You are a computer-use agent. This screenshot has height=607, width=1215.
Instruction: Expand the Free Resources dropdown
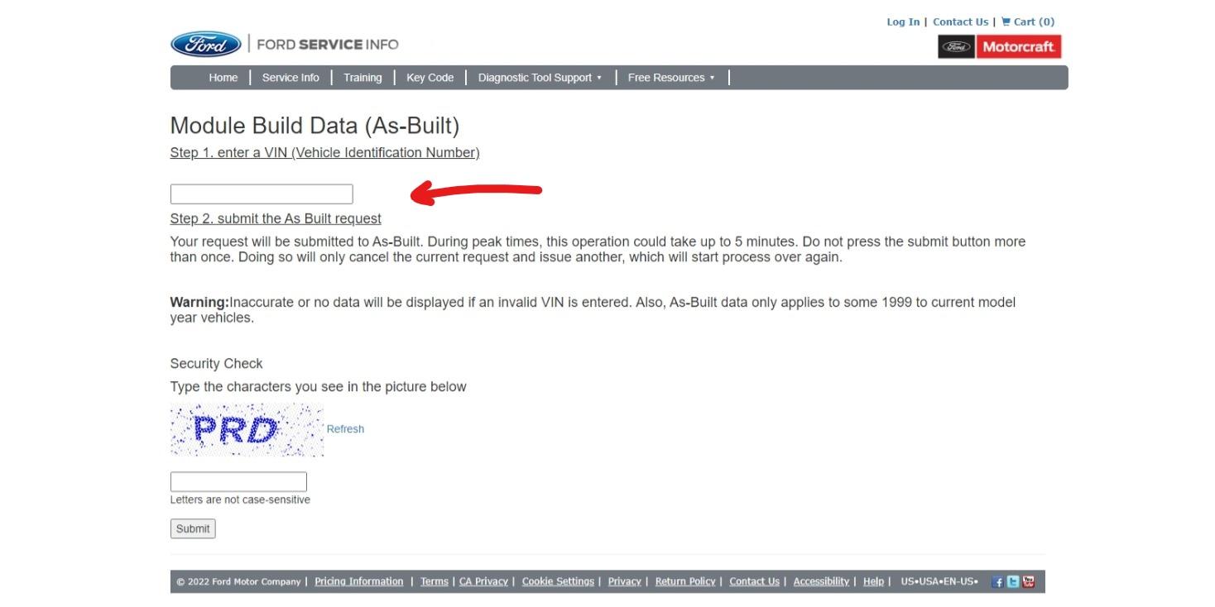[x=670, y=78]
